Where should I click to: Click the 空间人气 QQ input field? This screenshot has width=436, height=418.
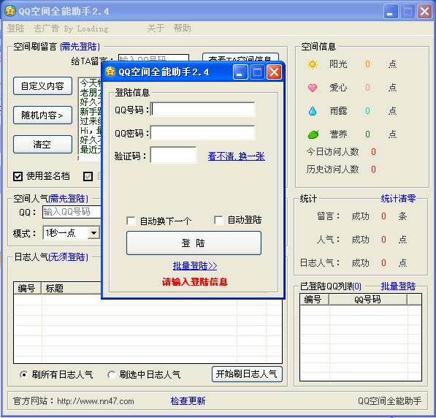(x=72, y=212)
